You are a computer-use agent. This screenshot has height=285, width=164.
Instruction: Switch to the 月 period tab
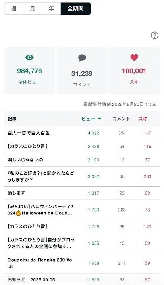click(33, 9)
